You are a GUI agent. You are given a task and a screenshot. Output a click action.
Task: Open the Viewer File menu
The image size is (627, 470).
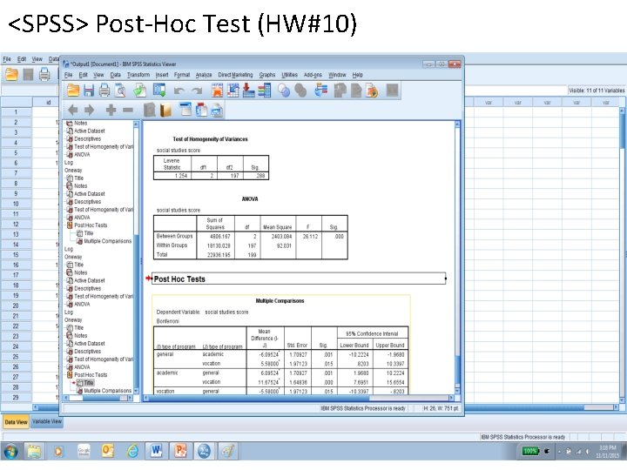pos(69,75)
